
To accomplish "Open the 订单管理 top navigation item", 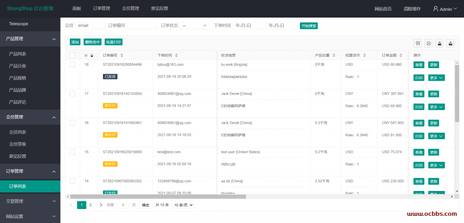I will click(101, 9).
